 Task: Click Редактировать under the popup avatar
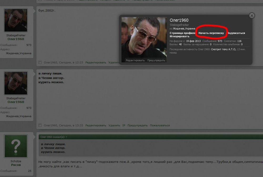(135, 60)
